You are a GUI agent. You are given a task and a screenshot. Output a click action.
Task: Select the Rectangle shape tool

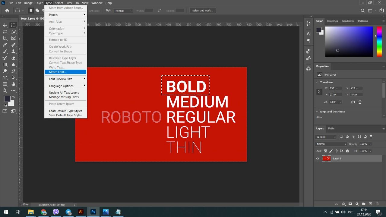5,84
